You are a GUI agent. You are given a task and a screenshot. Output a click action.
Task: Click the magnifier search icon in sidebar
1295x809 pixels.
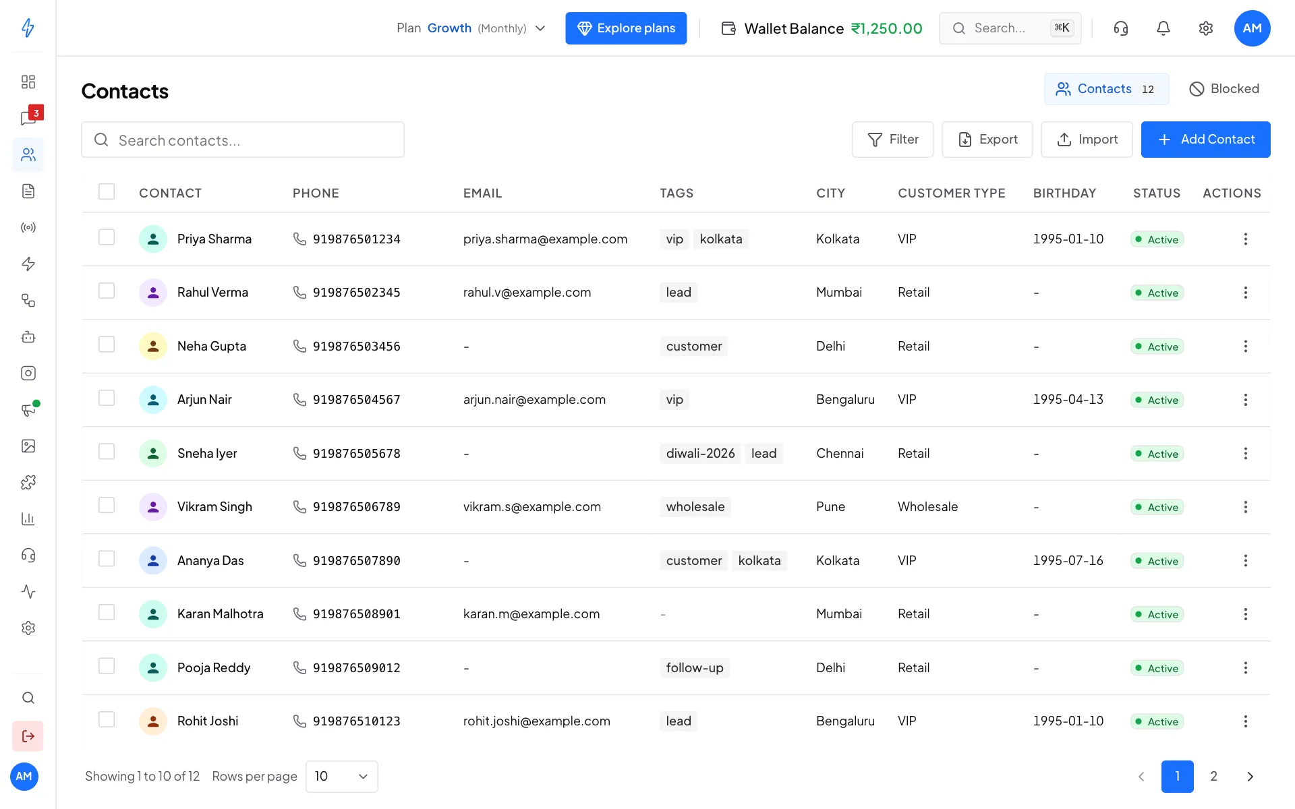point(28,698)
